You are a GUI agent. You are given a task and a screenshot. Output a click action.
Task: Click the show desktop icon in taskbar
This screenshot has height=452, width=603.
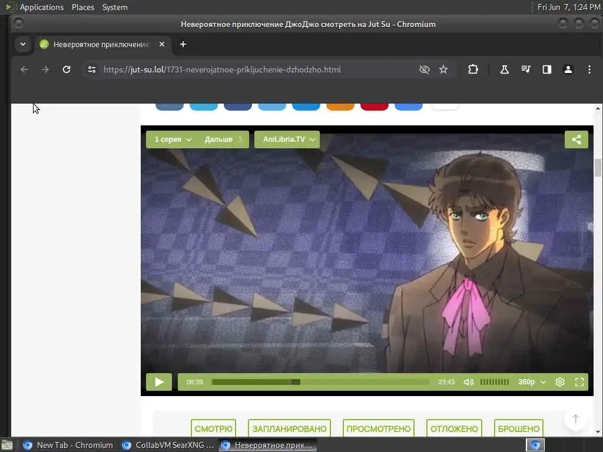click(x=6, y=445)
